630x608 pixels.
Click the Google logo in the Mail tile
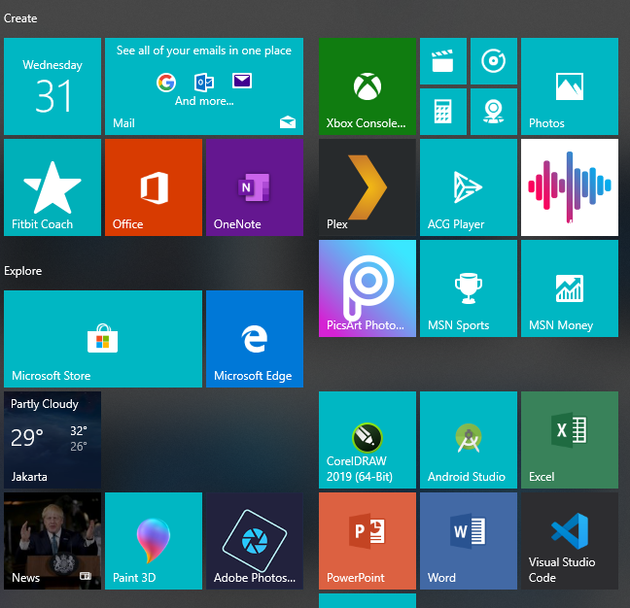(x=166, y=83)
